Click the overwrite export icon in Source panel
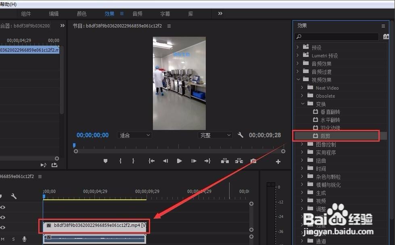Image resolution: width=395 pixels, height=245 pixels. click(54, 165)
